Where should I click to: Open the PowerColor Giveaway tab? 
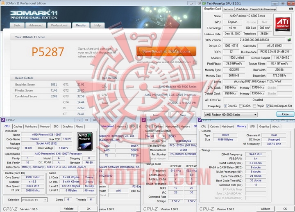tap(263, 9)
